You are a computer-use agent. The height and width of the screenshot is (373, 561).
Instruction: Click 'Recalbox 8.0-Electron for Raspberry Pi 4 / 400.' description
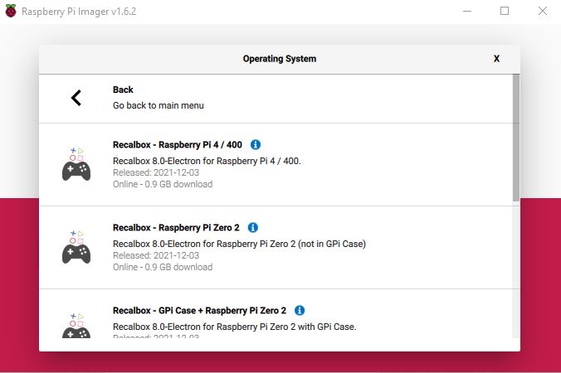pos(207,161)
